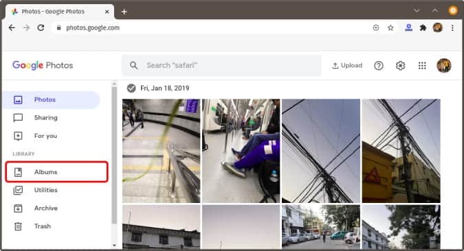Image resolution: width=464 pixels, height=251 pixels.
Task: Open the Settings gear icon
Action: click(400, 65)
